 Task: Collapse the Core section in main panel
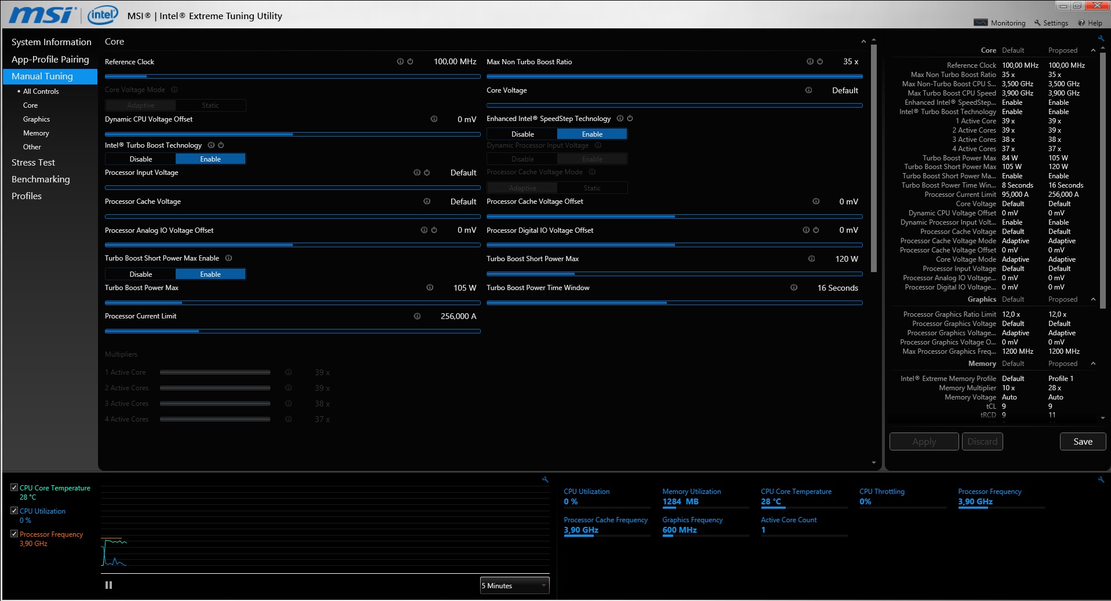point(863,42)
